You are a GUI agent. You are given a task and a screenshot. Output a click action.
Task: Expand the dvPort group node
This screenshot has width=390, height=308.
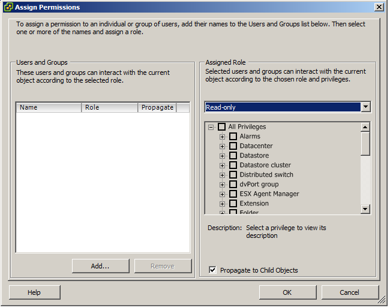222,185
